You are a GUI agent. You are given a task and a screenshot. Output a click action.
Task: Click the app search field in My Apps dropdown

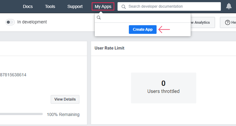(143, 18)
